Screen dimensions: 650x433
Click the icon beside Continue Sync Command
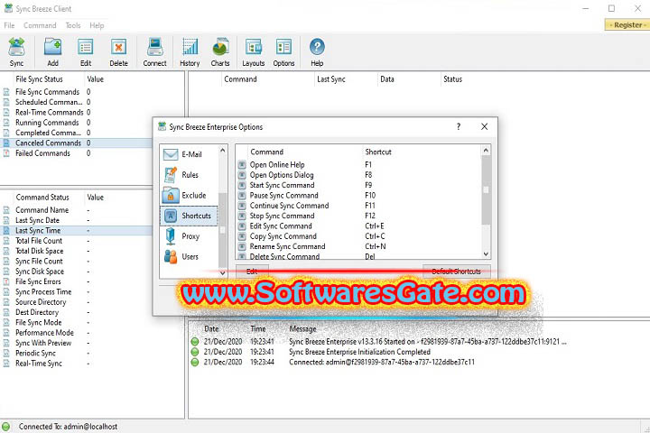pyautogui.click(x=242, y=206)
